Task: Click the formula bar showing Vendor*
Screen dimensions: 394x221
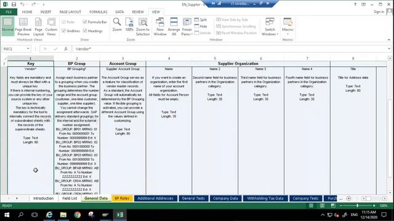Action: pos(230,49)
